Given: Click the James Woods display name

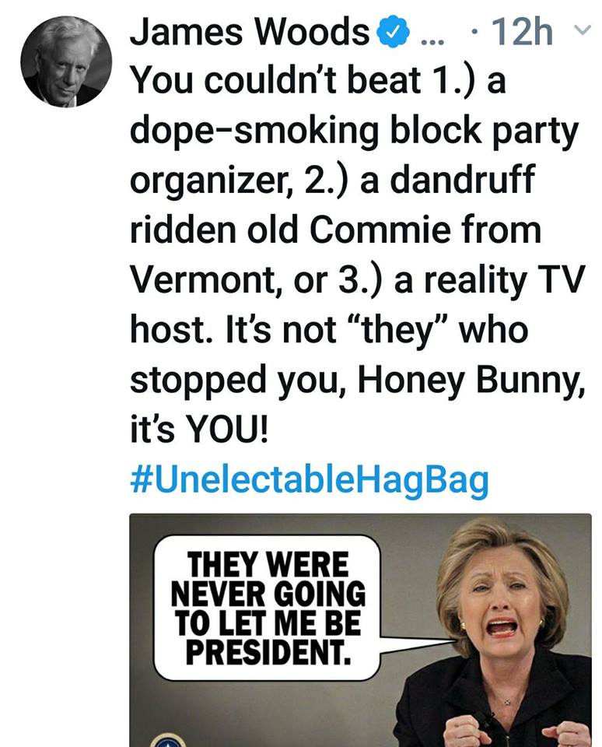Looking at the screenshot, I should (249, 33).
